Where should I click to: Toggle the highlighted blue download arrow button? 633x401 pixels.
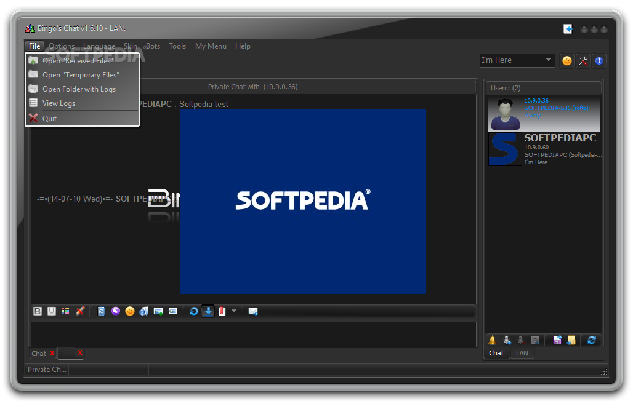208,311
